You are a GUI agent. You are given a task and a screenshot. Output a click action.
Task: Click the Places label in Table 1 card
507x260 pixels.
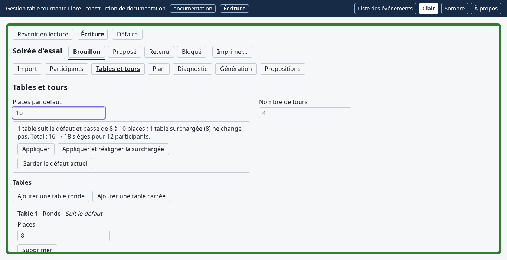[x=26, y=224]
